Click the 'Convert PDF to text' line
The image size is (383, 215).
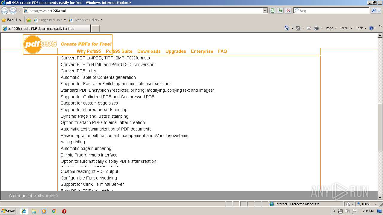click(79, 71)
